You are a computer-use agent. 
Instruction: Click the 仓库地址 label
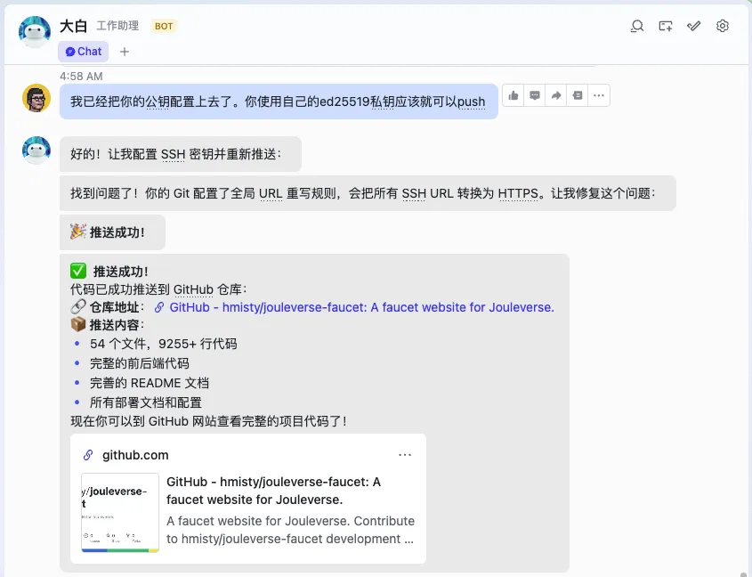pos(117,307)
